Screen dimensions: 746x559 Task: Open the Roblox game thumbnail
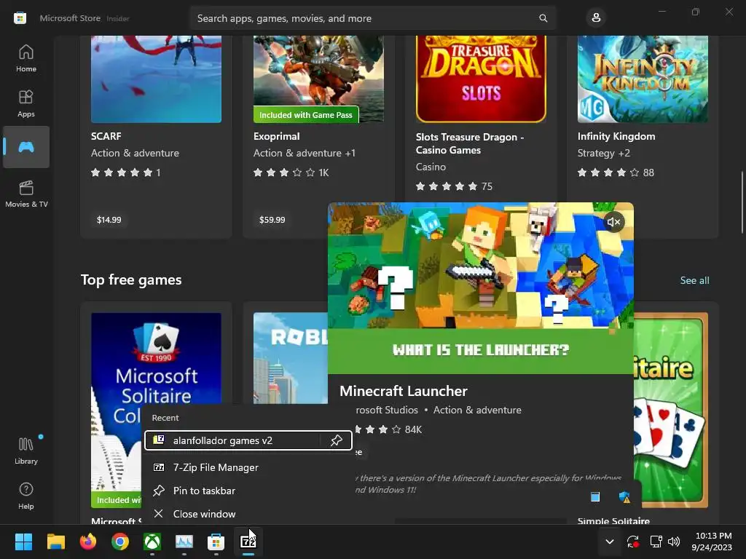click(x=290, y=358)
